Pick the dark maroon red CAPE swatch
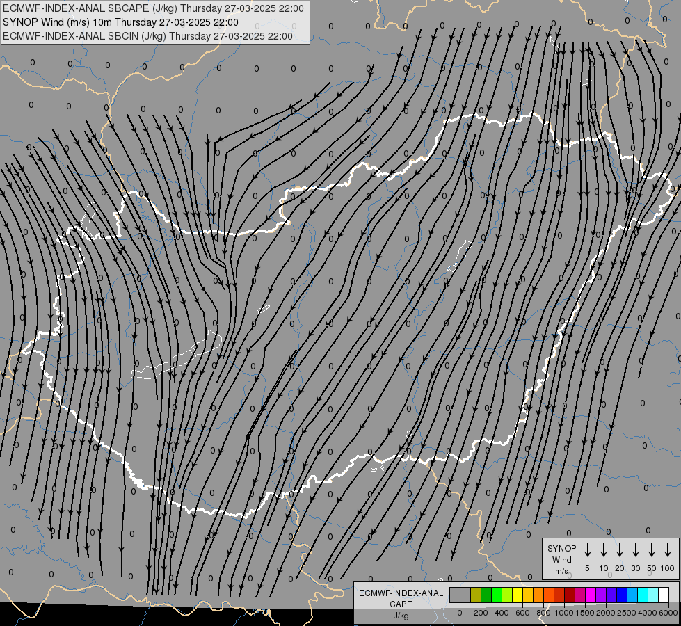 (x=570, y=595)
